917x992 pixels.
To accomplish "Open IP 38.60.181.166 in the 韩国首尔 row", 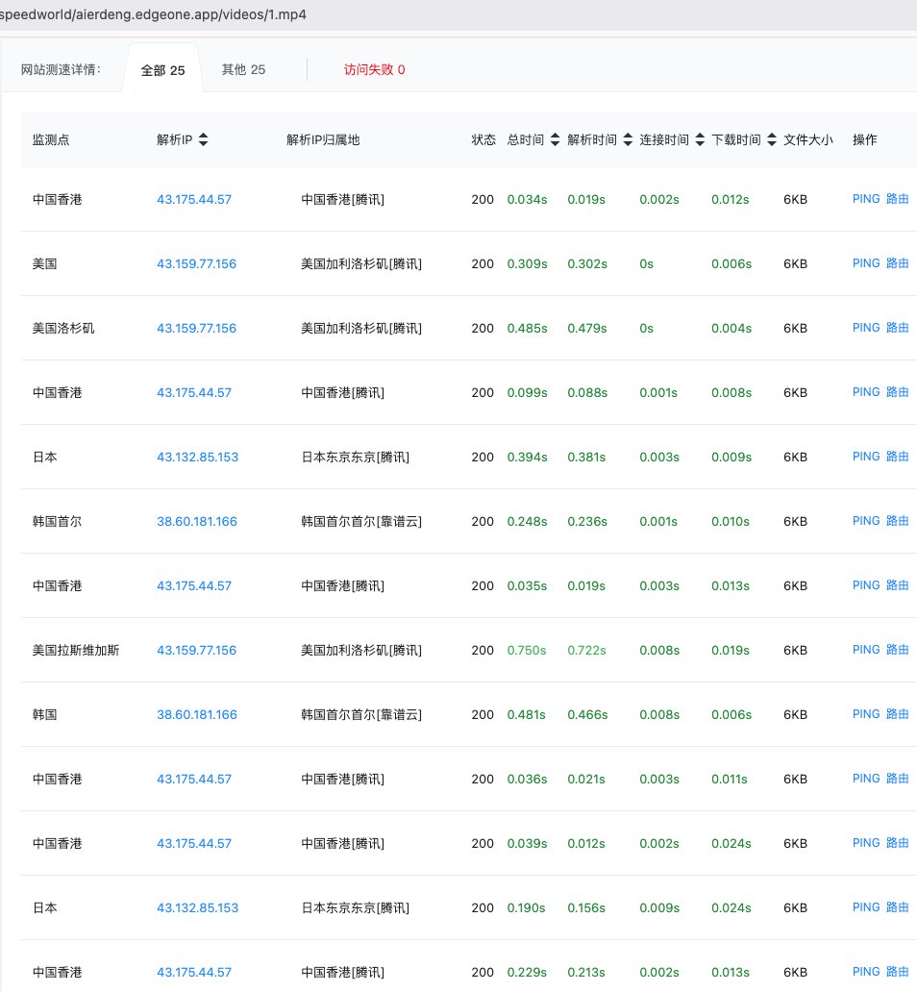I will click(197, 521).
